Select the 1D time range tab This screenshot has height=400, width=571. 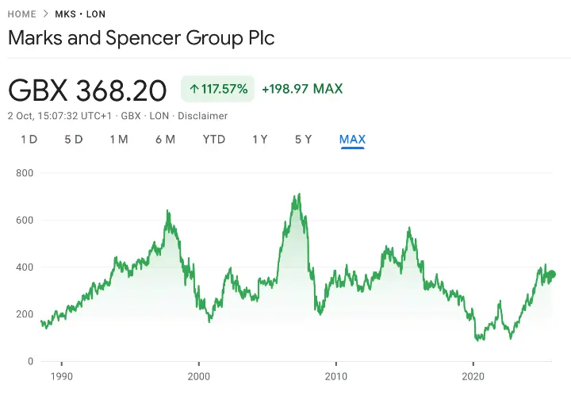29,140
